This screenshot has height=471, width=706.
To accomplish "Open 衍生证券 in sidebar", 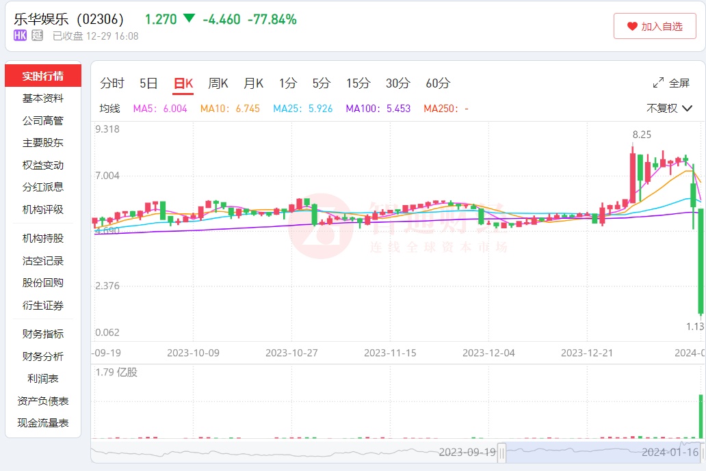I will pos(43,305).
